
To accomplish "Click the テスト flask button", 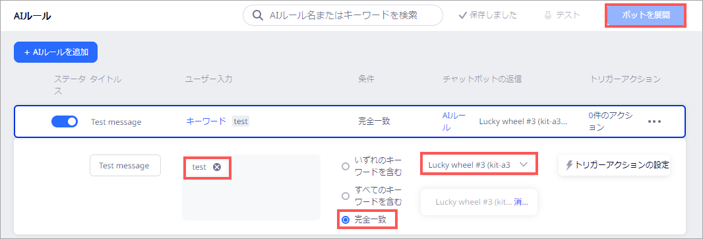I will (563, 15).
